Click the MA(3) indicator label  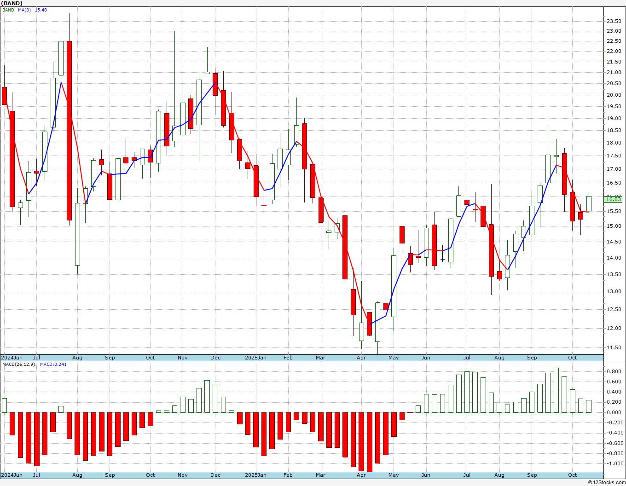point(25,10)
